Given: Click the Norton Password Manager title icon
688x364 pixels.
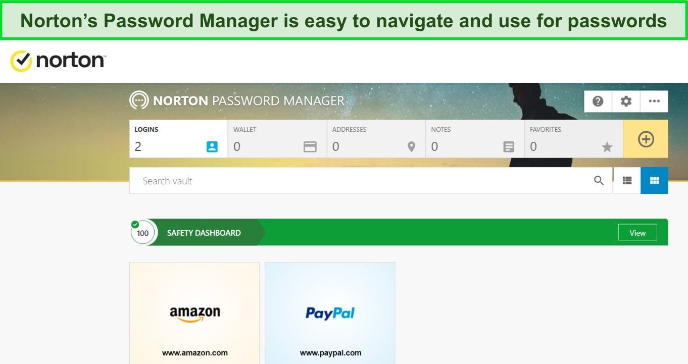Looking at the screenshot, I should [139, 100].
